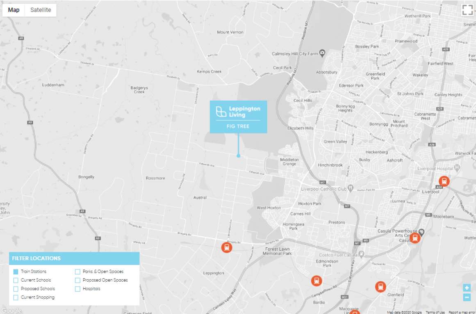Select the Map view tab
The height and width of the screenshot is (314, 476).
(14, 10)
